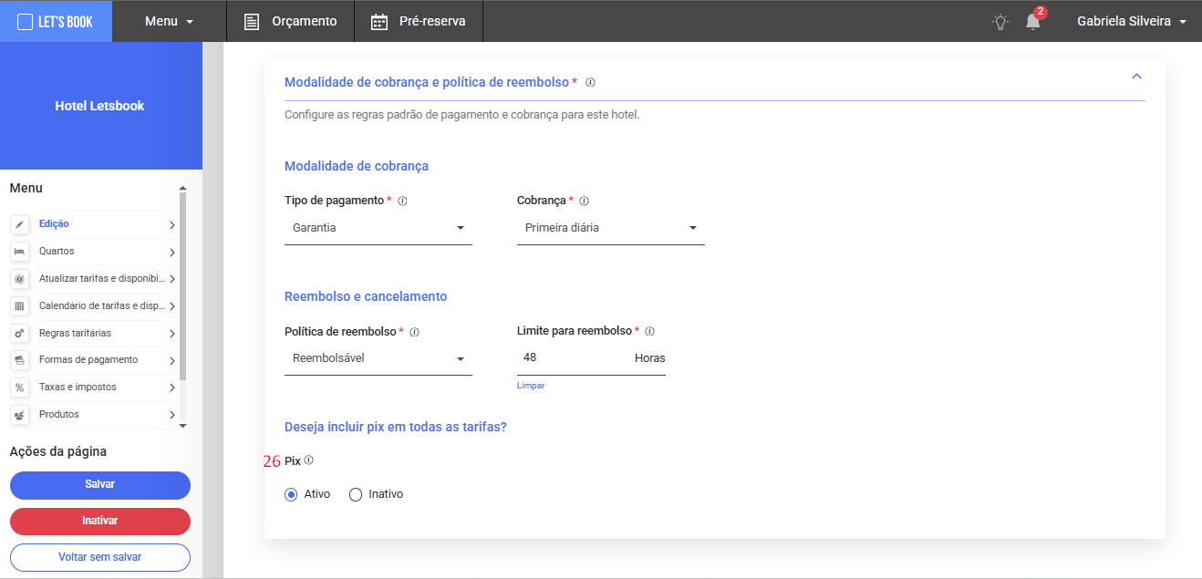Open the Tipo de pagamento Garantia dropdown

378,228
